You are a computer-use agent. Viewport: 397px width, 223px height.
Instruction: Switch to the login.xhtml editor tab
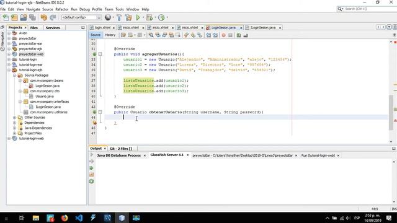[x=102, y=27]
